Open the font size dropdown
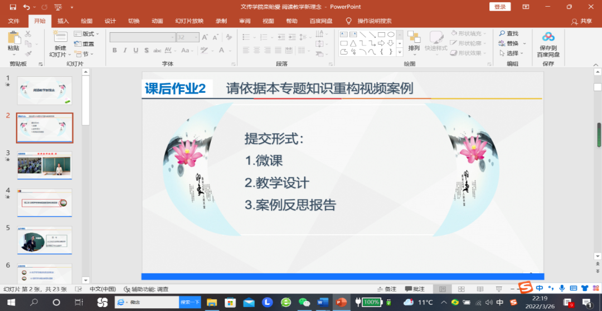Screen dimensions: 602x311 [x=196, y=37]
